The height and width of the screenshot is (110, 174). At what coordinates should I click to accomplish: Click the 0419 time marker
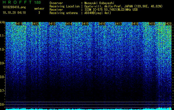pos(152,24)
